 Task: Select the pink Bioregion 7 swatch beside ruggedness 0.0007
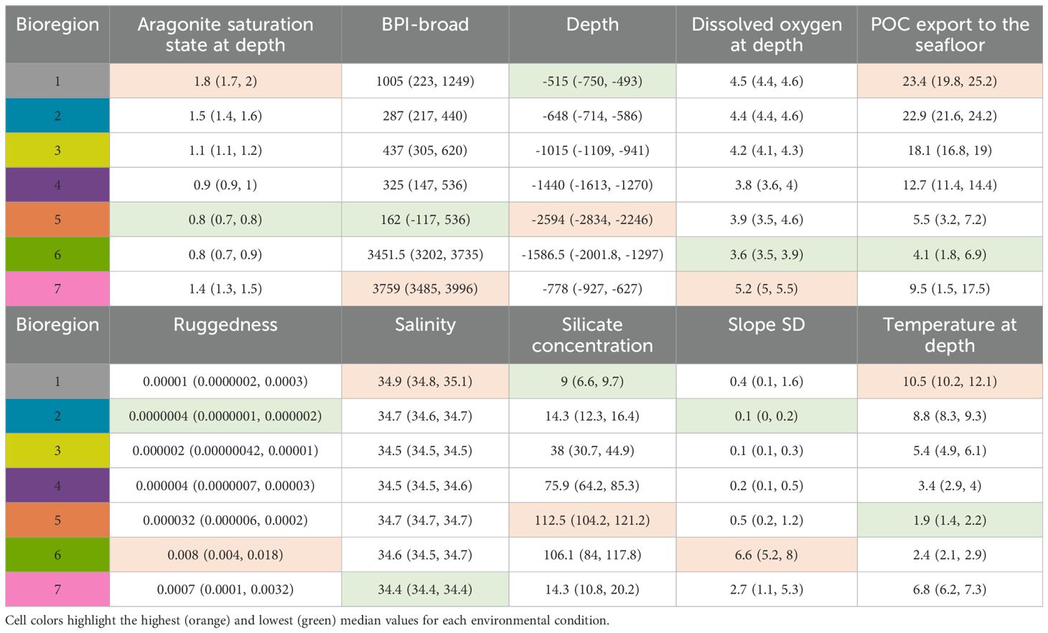click(x=57, y=589)
